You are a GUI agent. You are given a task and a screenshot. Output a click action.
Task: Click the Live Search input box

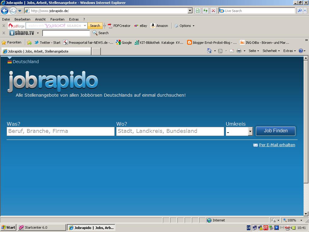[257, 11]
